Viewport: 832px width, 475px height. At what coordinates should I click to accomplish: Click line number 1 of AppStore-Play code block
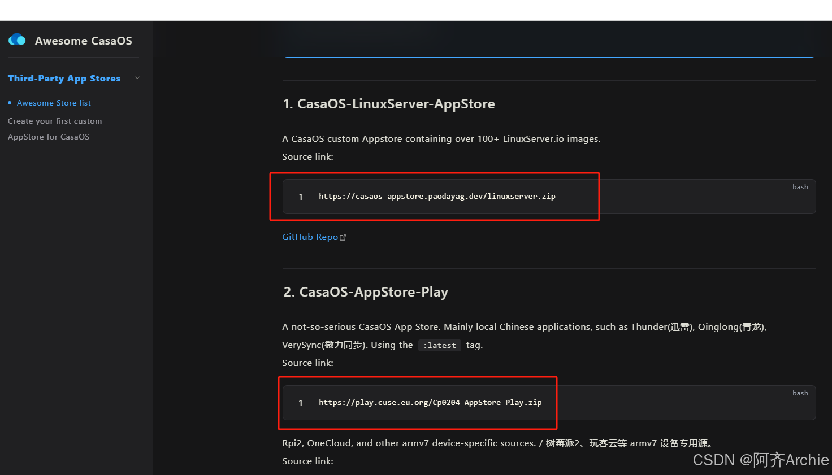(x=301, y=403)
